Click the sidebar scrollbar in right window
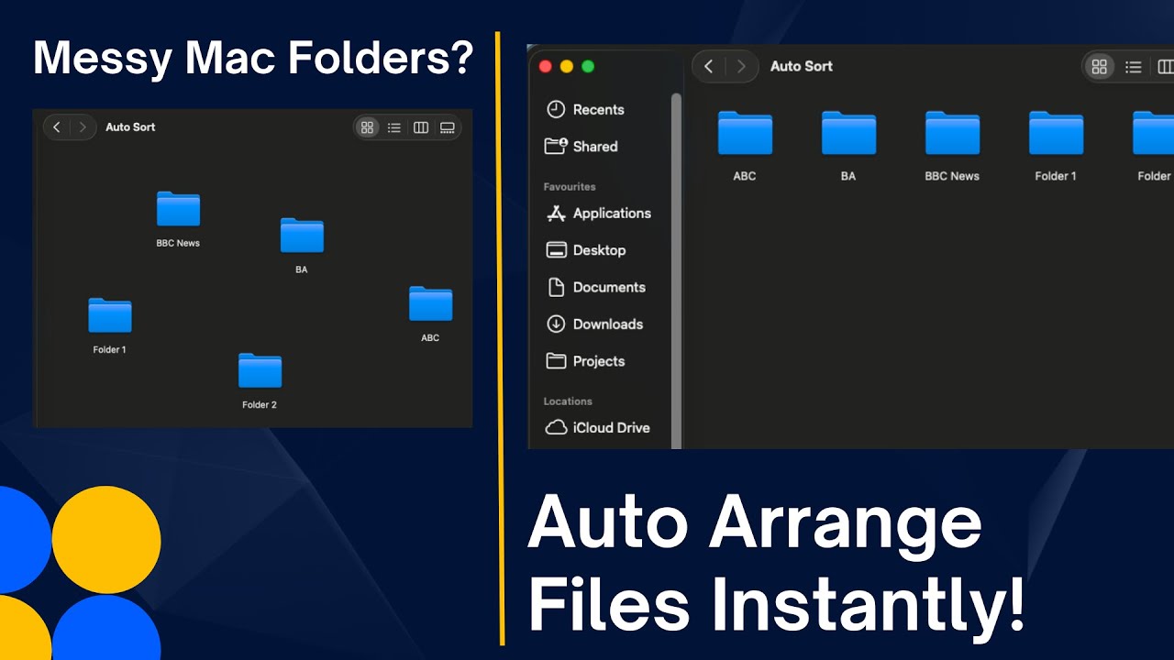1174x660 pixels. (677, 270)
